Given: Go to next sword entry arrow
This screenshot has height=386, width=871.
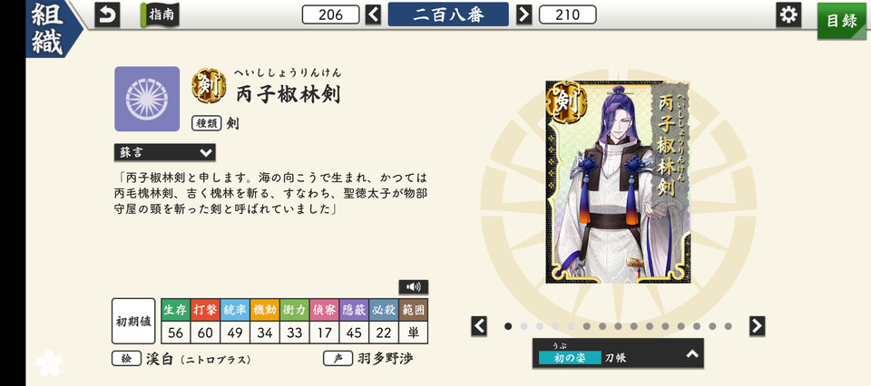Looking at the screenshot, I should 524,14.
